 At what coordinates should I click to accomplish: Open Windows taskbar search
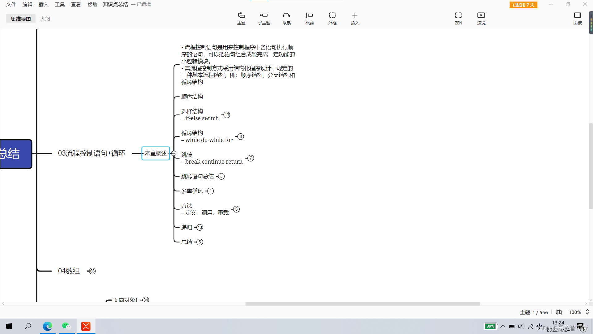(28, 326)
